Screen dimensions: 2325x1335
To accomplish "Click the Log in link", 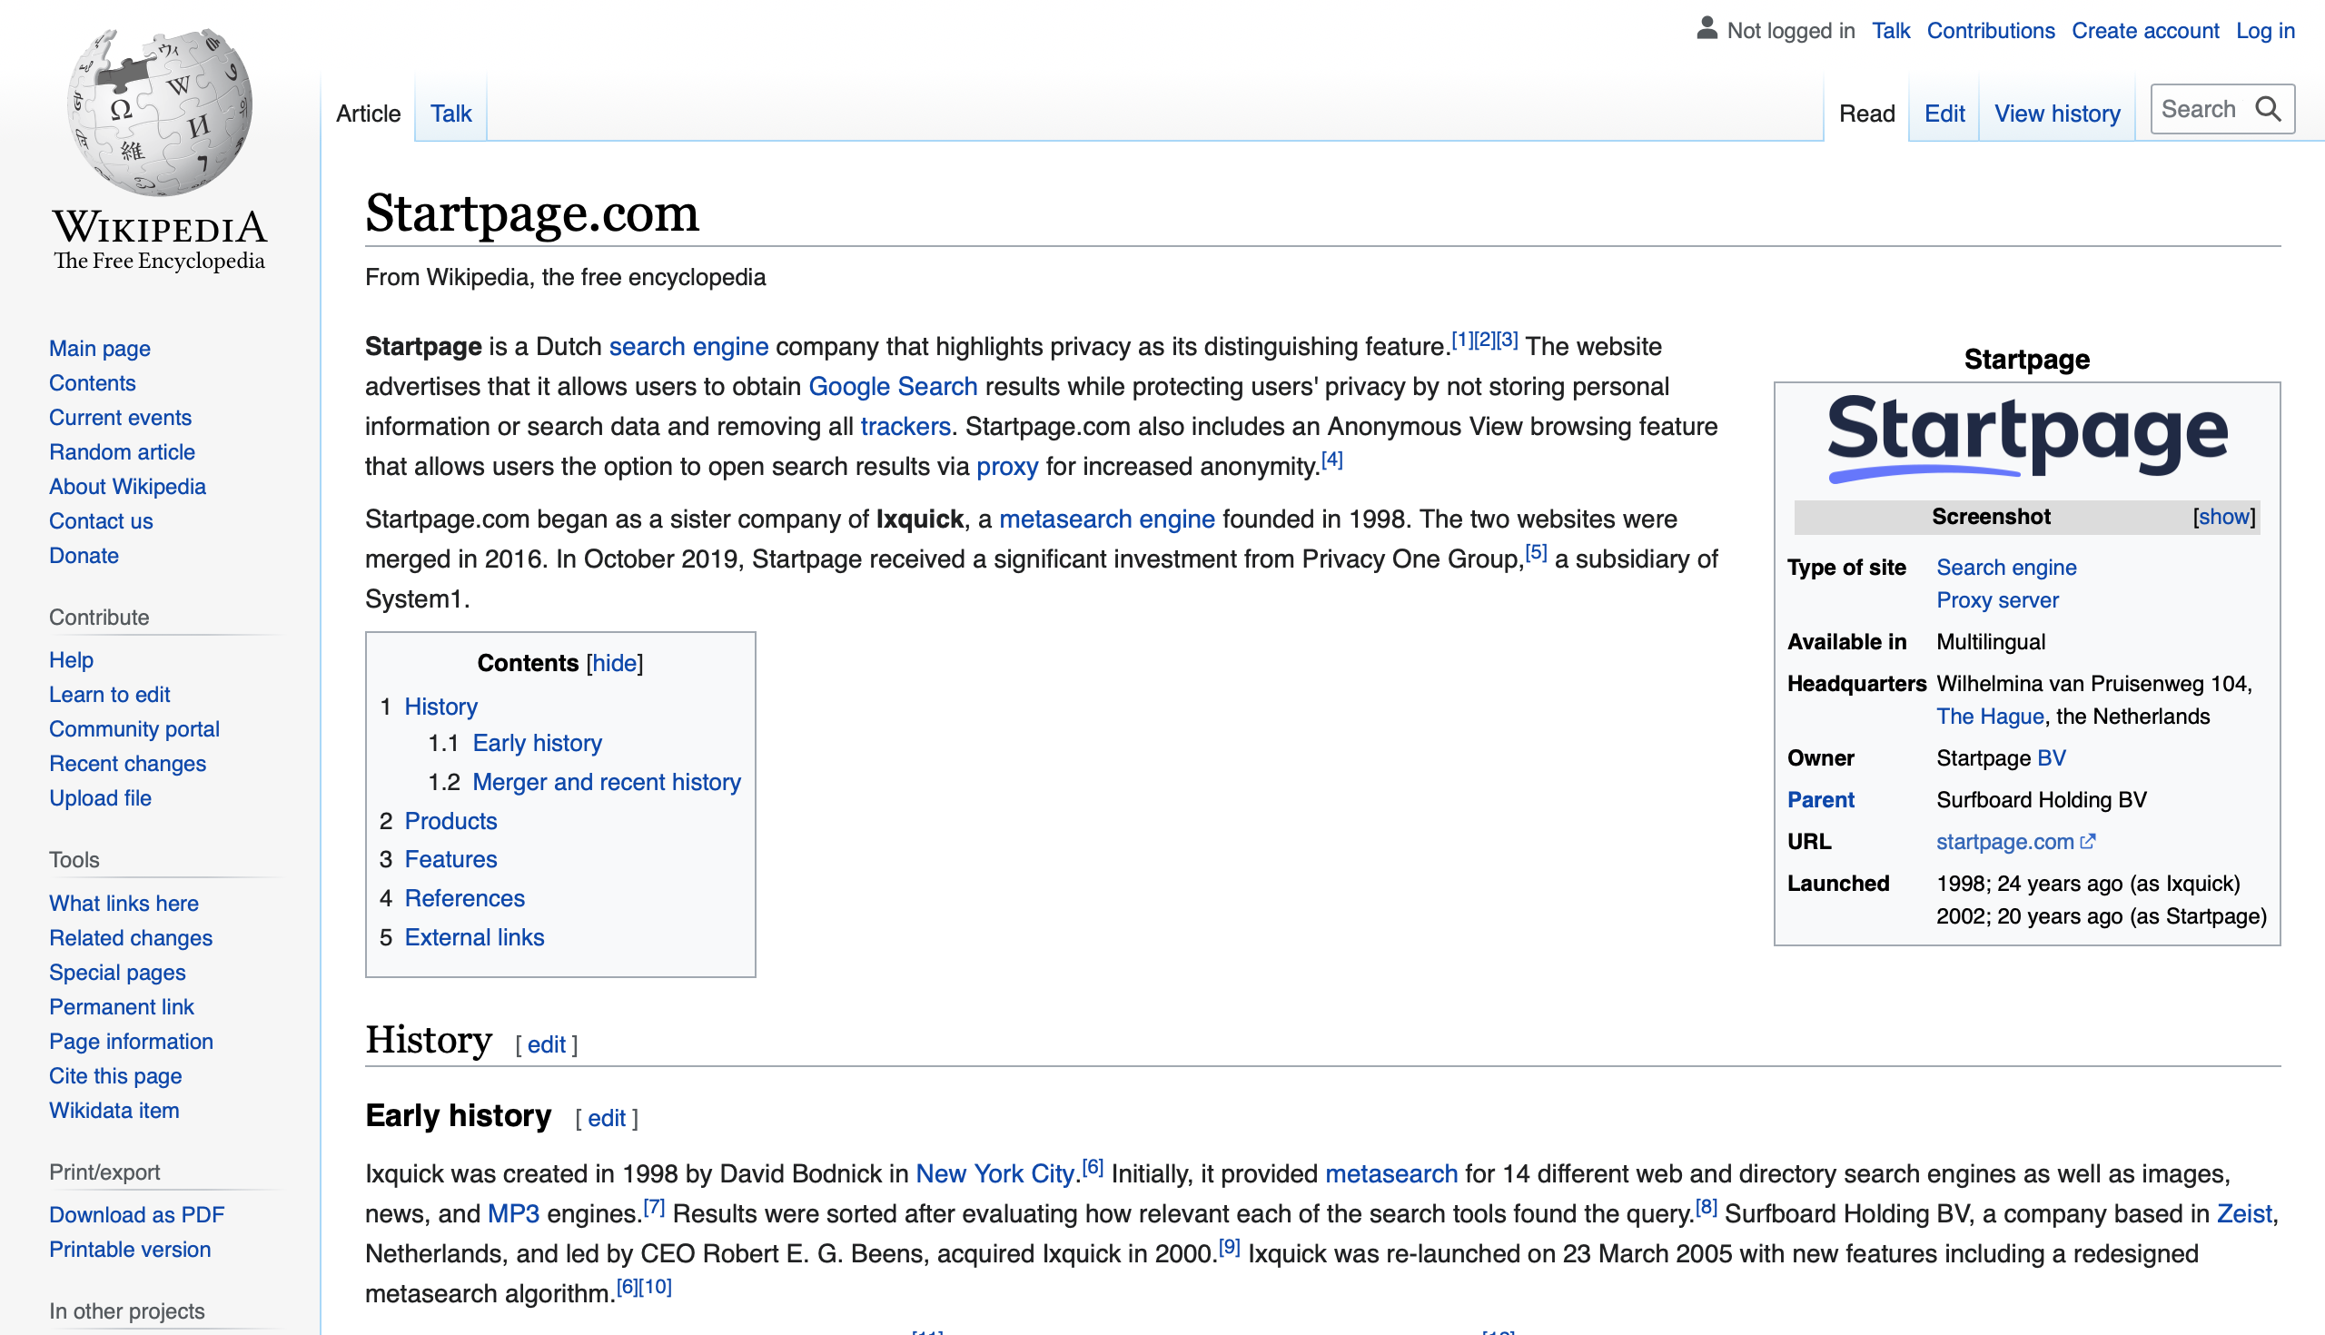I will coord(2263,30).
